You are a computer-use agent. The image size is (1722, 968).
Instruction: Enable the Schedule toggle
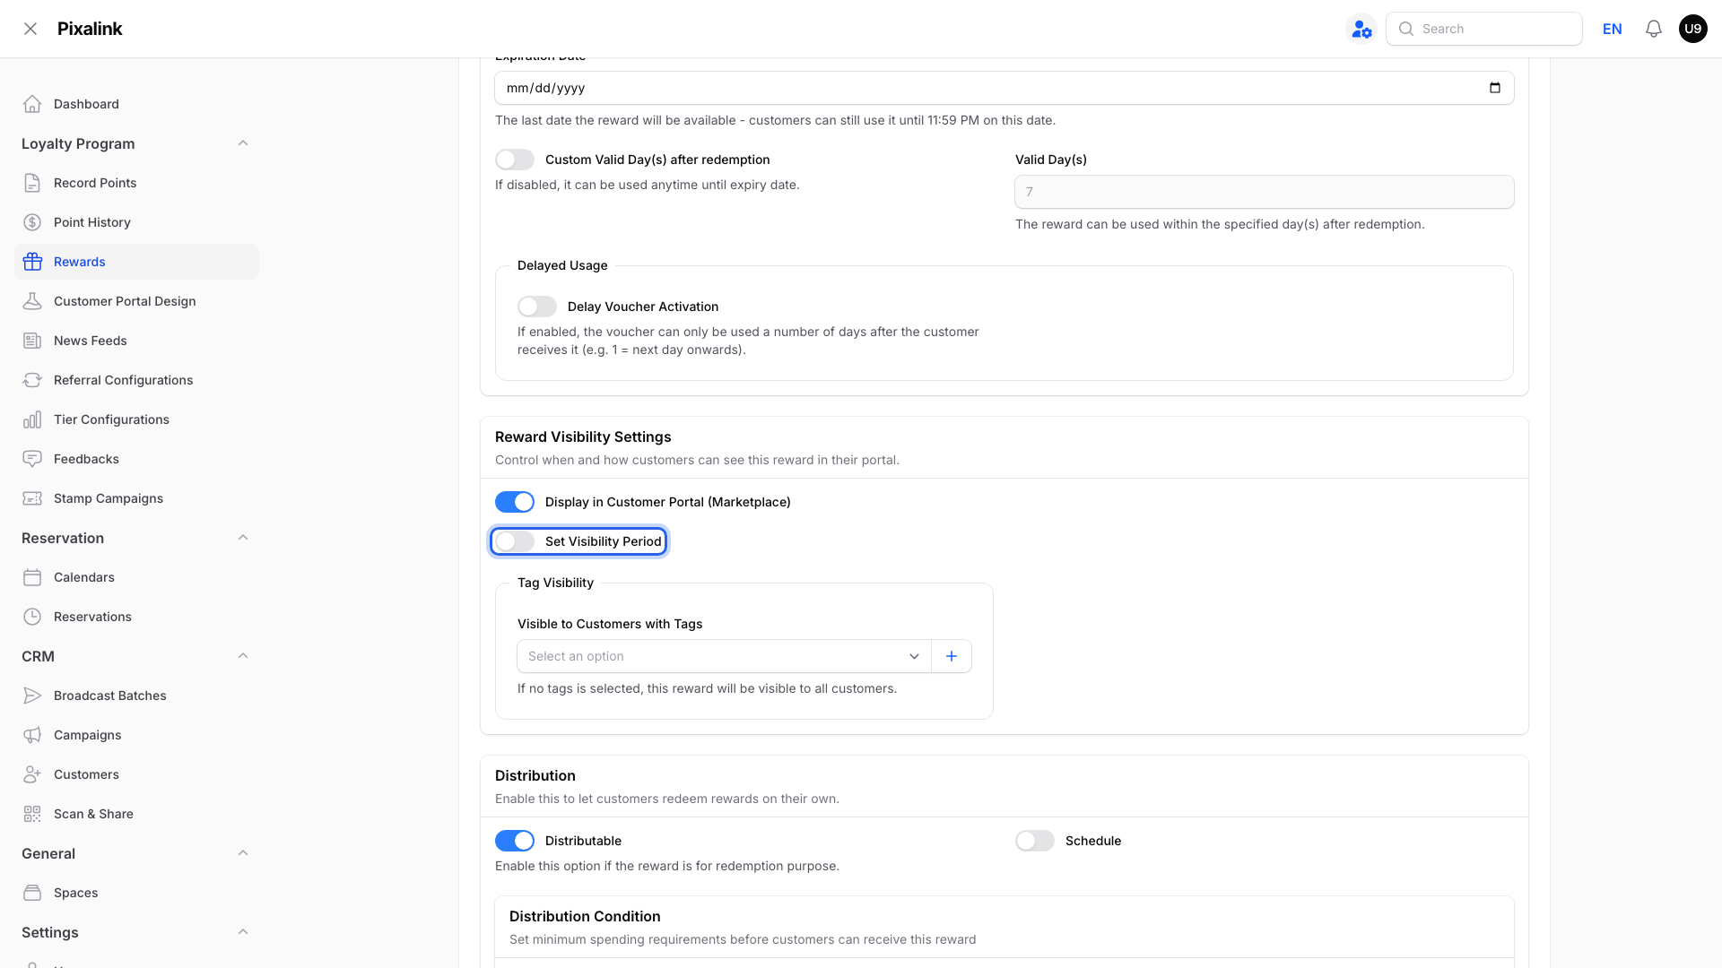pyautogui.click(x=1035, y=841)
